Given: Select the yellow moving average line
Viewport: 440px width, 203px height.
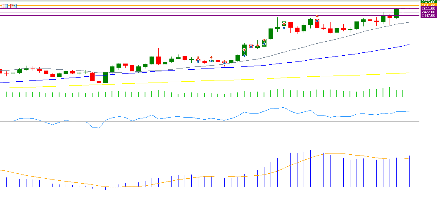Looking at the screenshot, I should (x=248, y=78).
